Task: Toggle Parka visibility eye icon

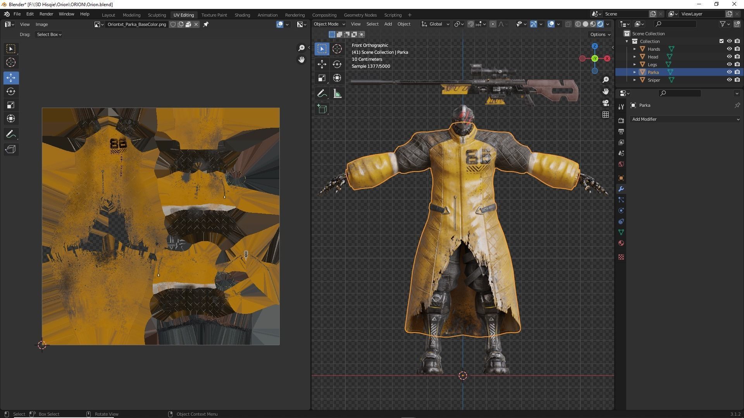Action: (729, 72)
